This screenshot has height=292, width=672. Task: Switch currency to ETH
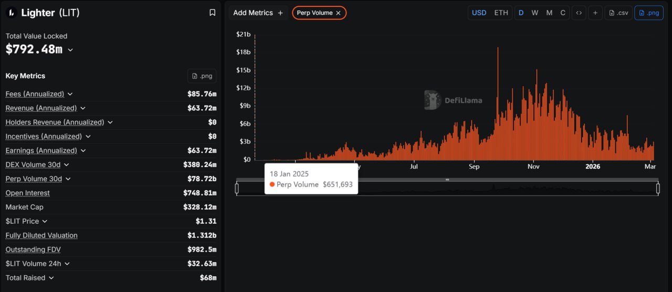(501, 13)
